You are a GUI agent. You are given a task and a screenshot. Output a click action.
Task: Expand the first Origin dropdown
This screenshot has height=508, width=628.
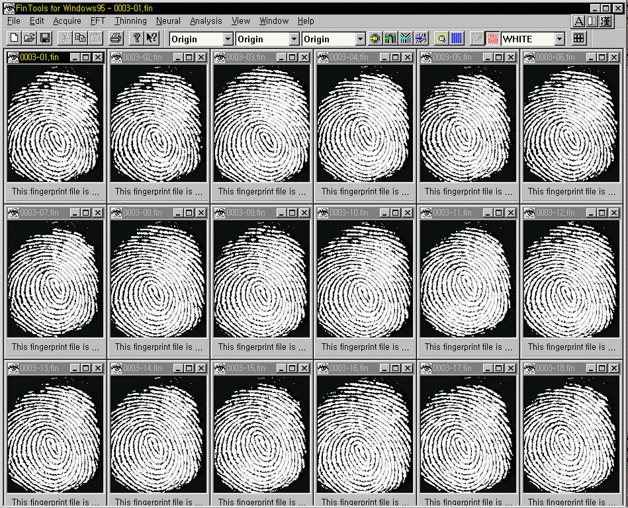[228, 39]
